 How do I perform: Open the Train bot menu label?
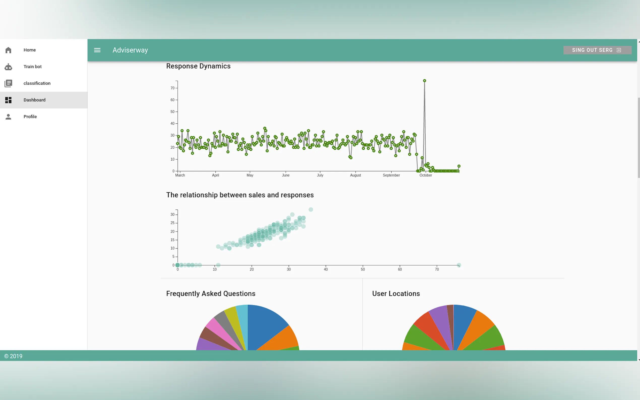pyautogui.click(x=32, y=67)
